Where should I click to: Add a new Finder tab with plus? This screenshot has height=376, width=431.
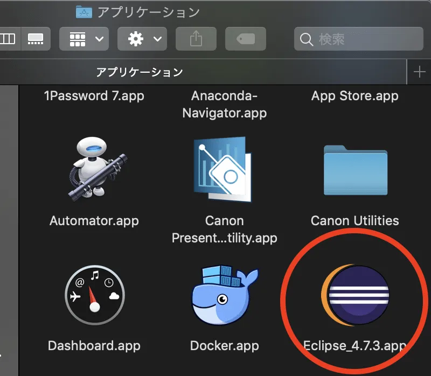pos(419,72)
